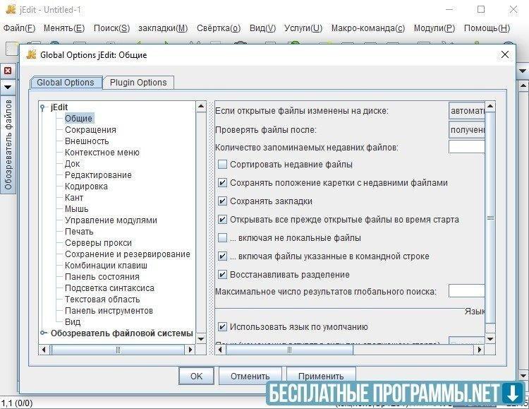Open the 'Если открытые файлы изменены' dropdown
529x409 pixels.
pos(466,111)
